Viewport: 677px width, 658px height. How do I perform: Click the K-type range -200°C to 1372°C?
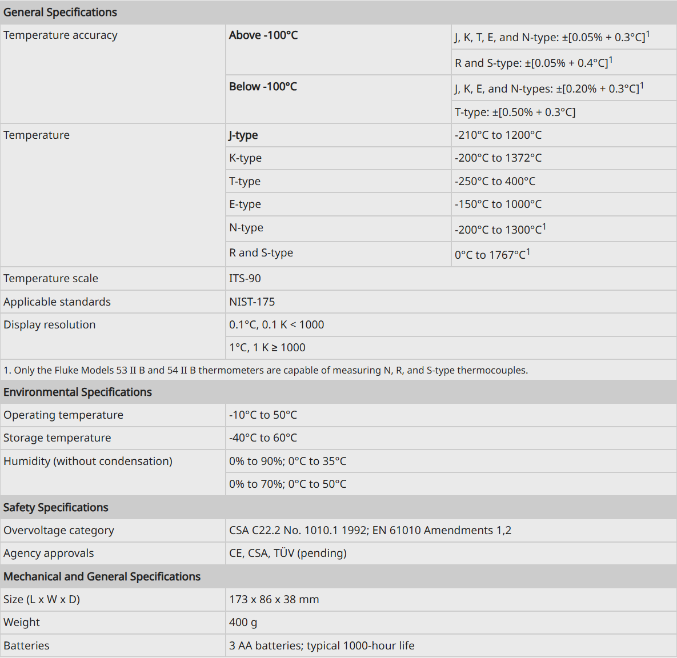pyautogui.click(x=498, y=158)
